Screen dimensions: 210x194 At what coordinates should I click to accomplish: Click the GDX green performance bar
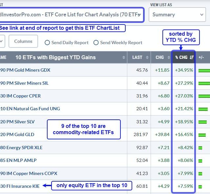pos(204,70)
